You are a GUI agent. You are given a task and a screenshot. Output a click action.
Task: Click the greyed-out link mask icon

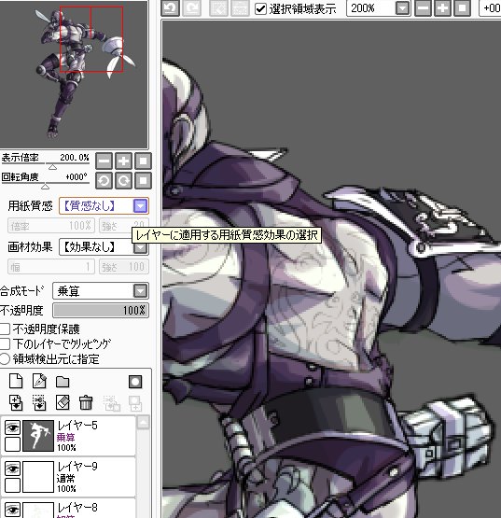tap(135, 403)
